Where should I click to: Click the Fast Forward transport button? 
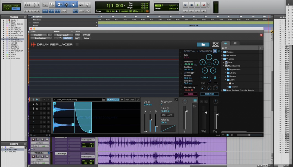tap(198, 11)
